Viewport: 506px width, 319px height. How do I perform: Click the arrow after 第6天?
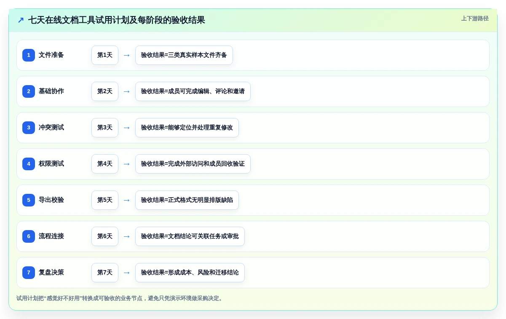127,236
